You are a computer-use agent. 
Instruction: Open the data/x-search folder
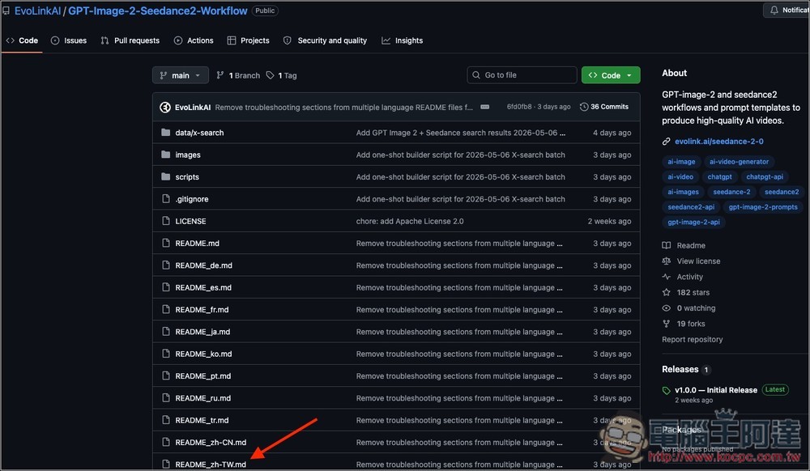[x=199, y=133]
